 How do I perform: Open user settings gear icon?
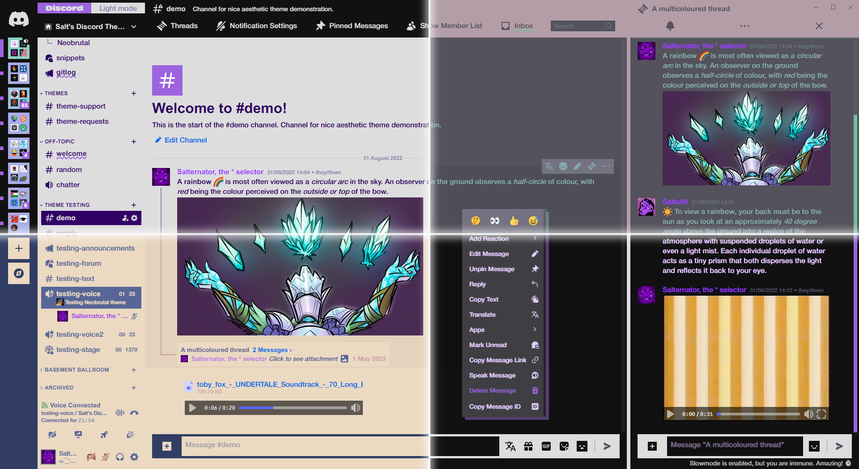[x=134, y=457]
